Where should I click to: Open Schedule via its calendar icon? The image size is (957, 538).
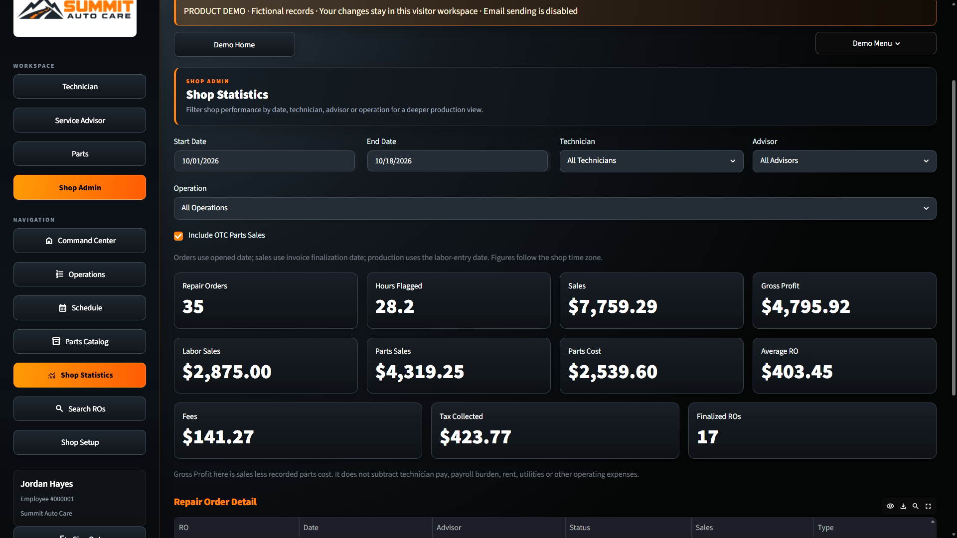tap(62, 308)
